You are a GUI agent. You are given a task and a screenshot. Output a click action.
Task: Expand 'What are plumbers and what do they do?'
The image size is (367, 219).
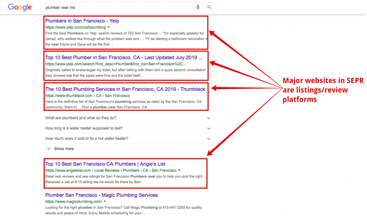pyautogui.click(x=128, y=118)
